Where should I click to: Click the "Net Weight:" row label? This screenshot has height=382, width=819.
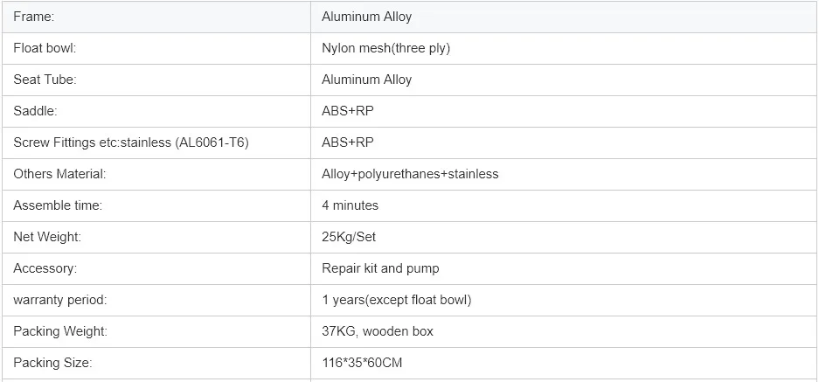[x=48, y=237]
